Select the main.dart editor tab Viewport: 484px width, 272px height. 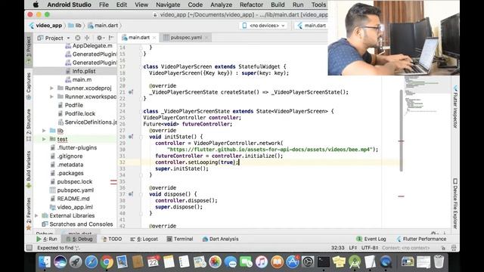[x=139, y=37]
